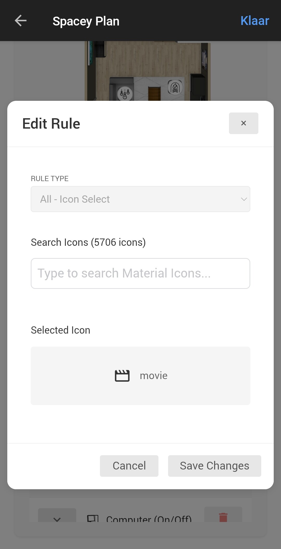Tap the Search Icons (5706 icons) label

(88, 242)
